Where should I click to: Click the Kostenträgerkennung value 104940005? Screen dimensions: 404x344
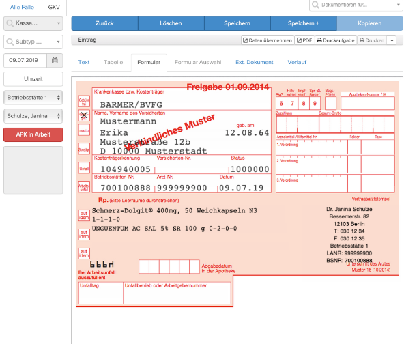(x=126, y=169)
